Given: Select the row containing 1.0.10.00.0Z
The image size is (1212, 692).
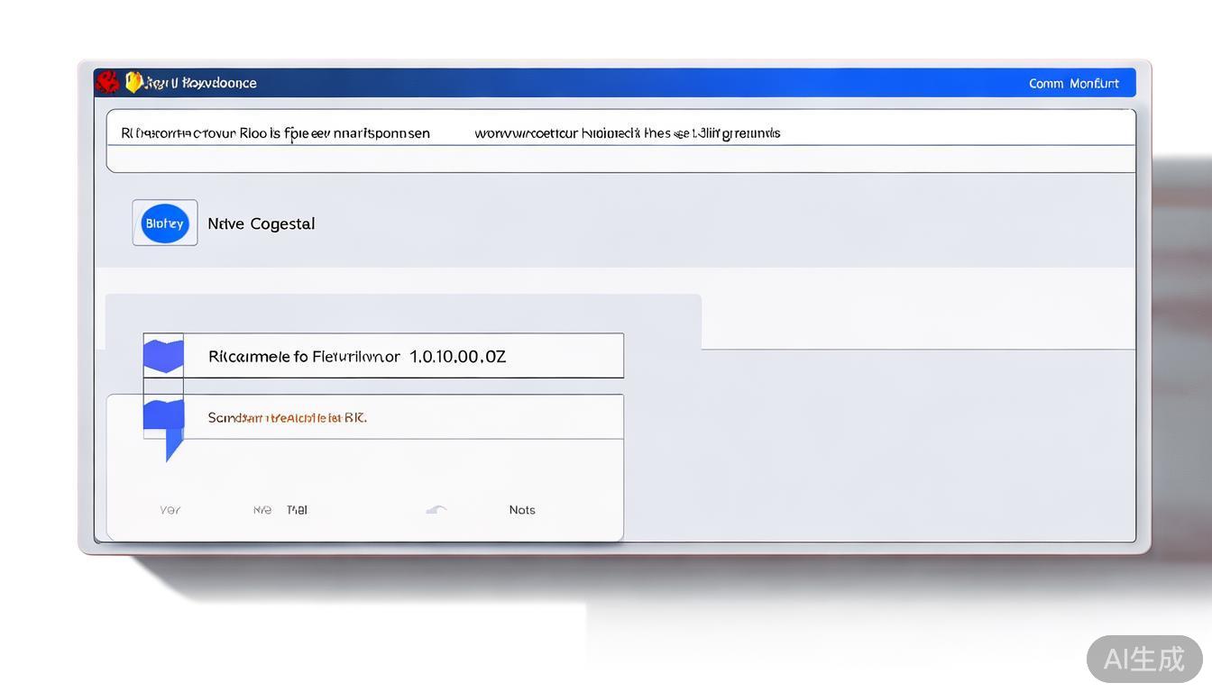Looking at the screenshot, I should (x=402, y=356).
